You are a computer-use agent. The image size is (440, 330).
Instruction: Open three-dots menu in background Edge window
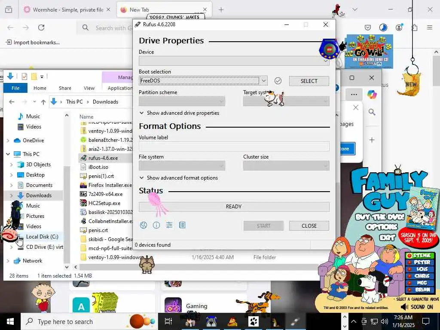pos(354,95)
